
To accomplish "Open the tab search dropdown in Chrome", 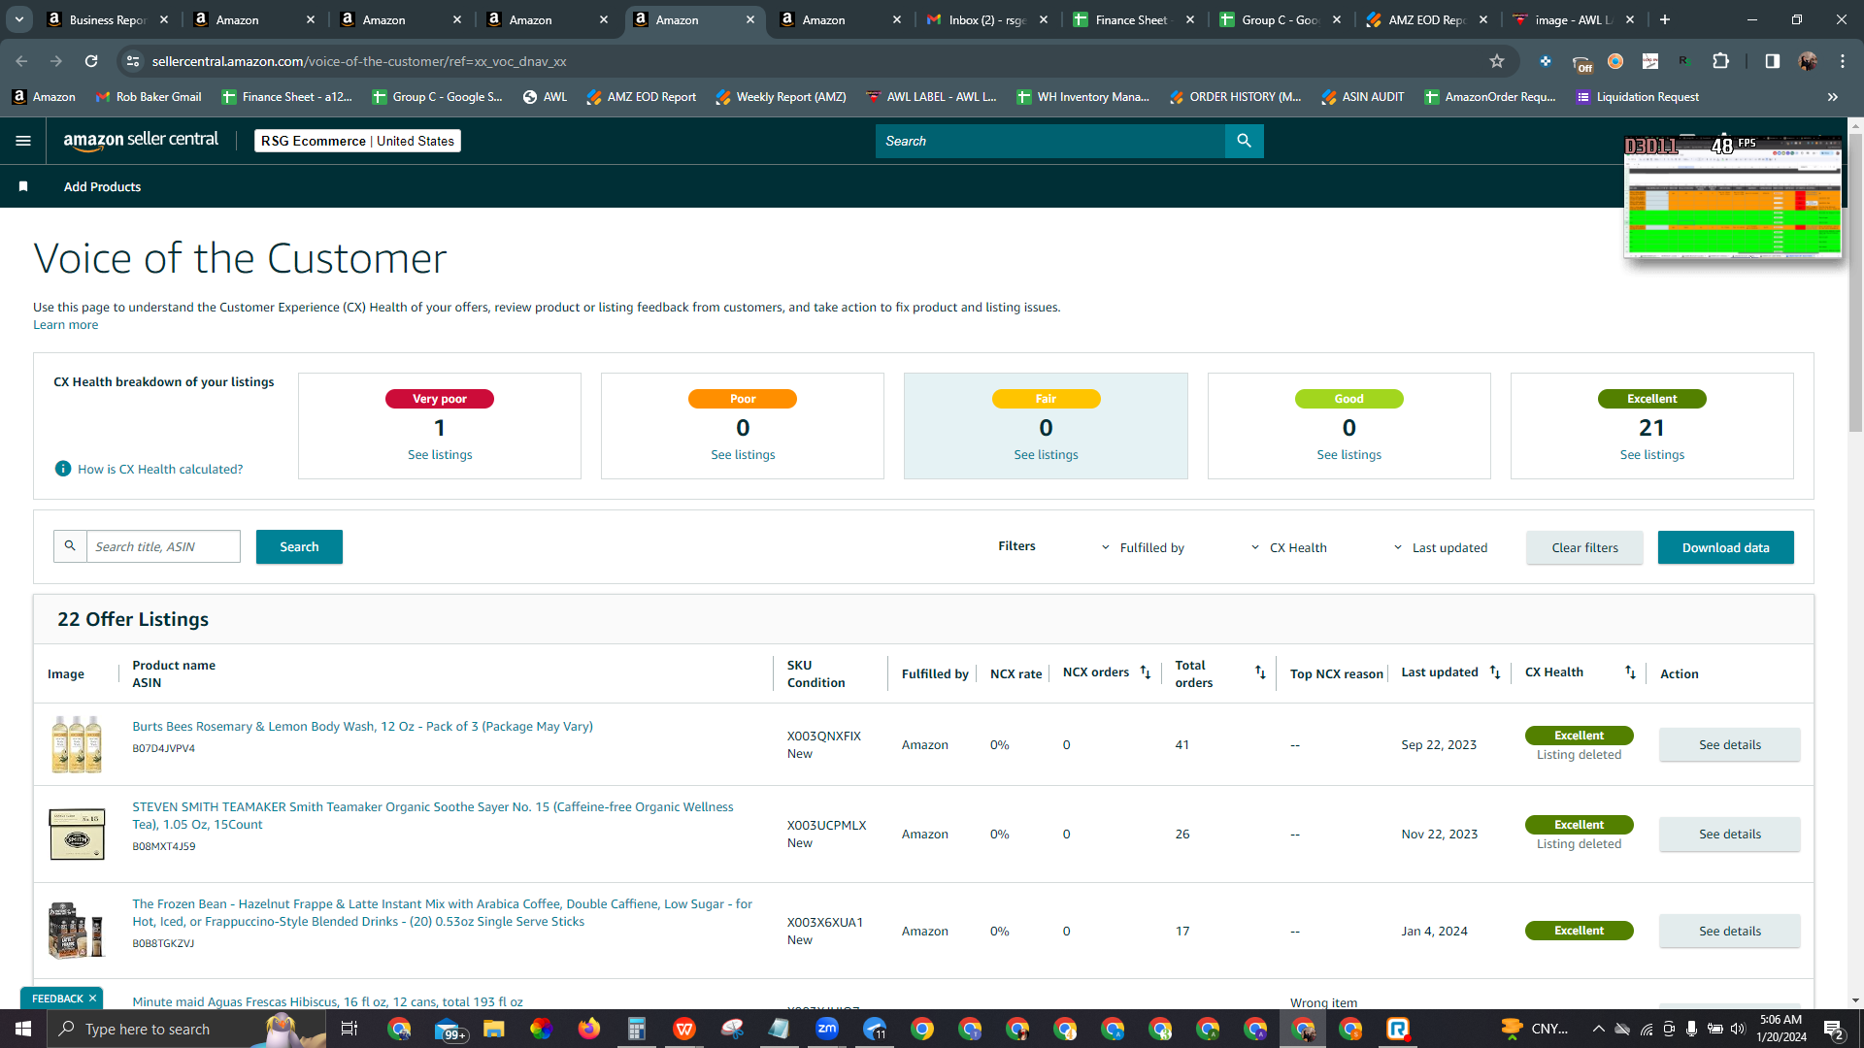I will (x=19, y=19).
